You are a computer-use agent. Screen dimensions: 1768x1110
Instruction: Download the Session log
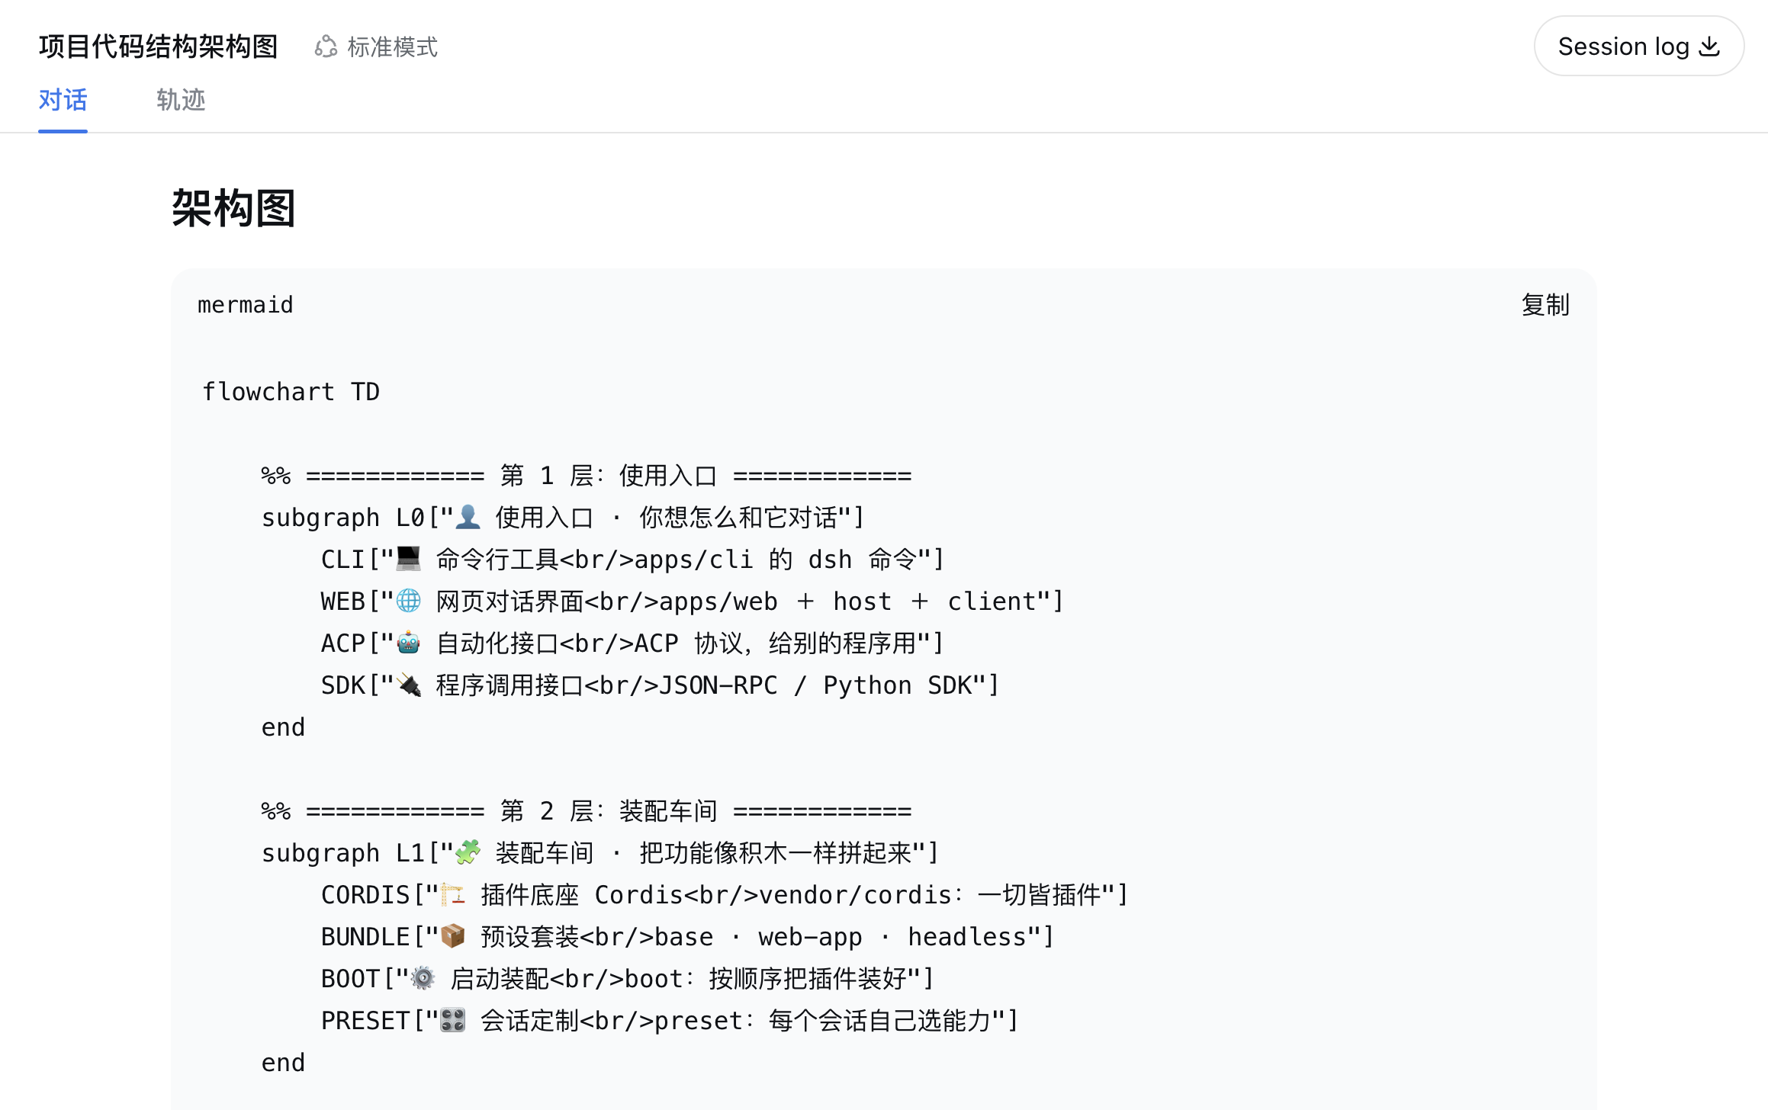pyautogui.click(x=1639, y=46)
